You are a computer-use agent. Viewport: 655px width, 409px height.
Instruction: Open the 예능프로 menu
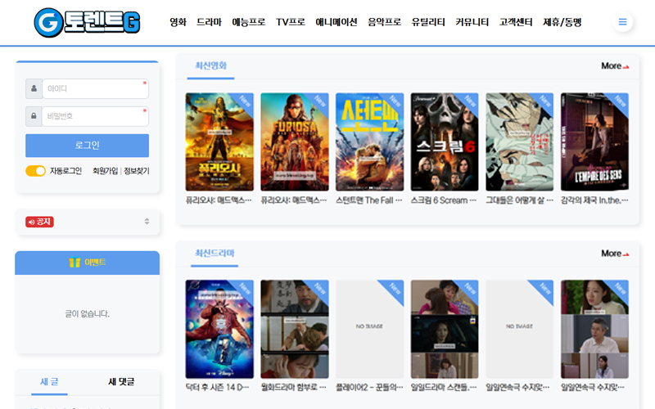coord(249,22)
